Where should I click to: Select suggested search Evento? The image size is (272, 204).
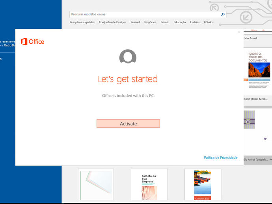165,22
